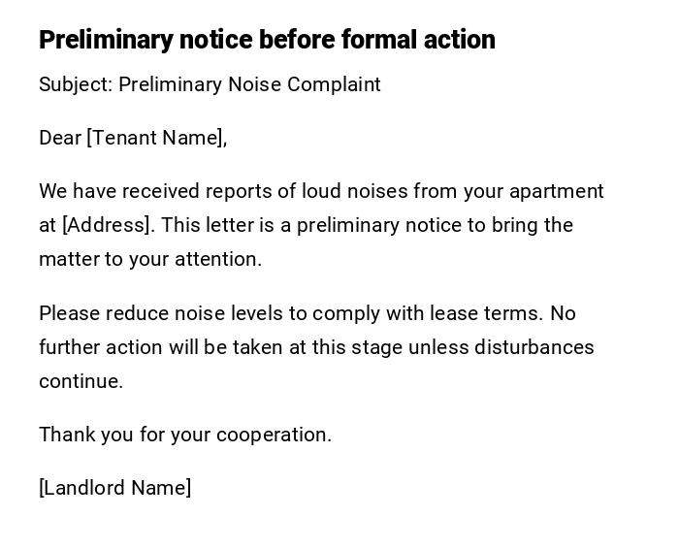Click the word "Dear" in the salutation
This screenshot has height=549, width=679.
(x=60, y=138)
